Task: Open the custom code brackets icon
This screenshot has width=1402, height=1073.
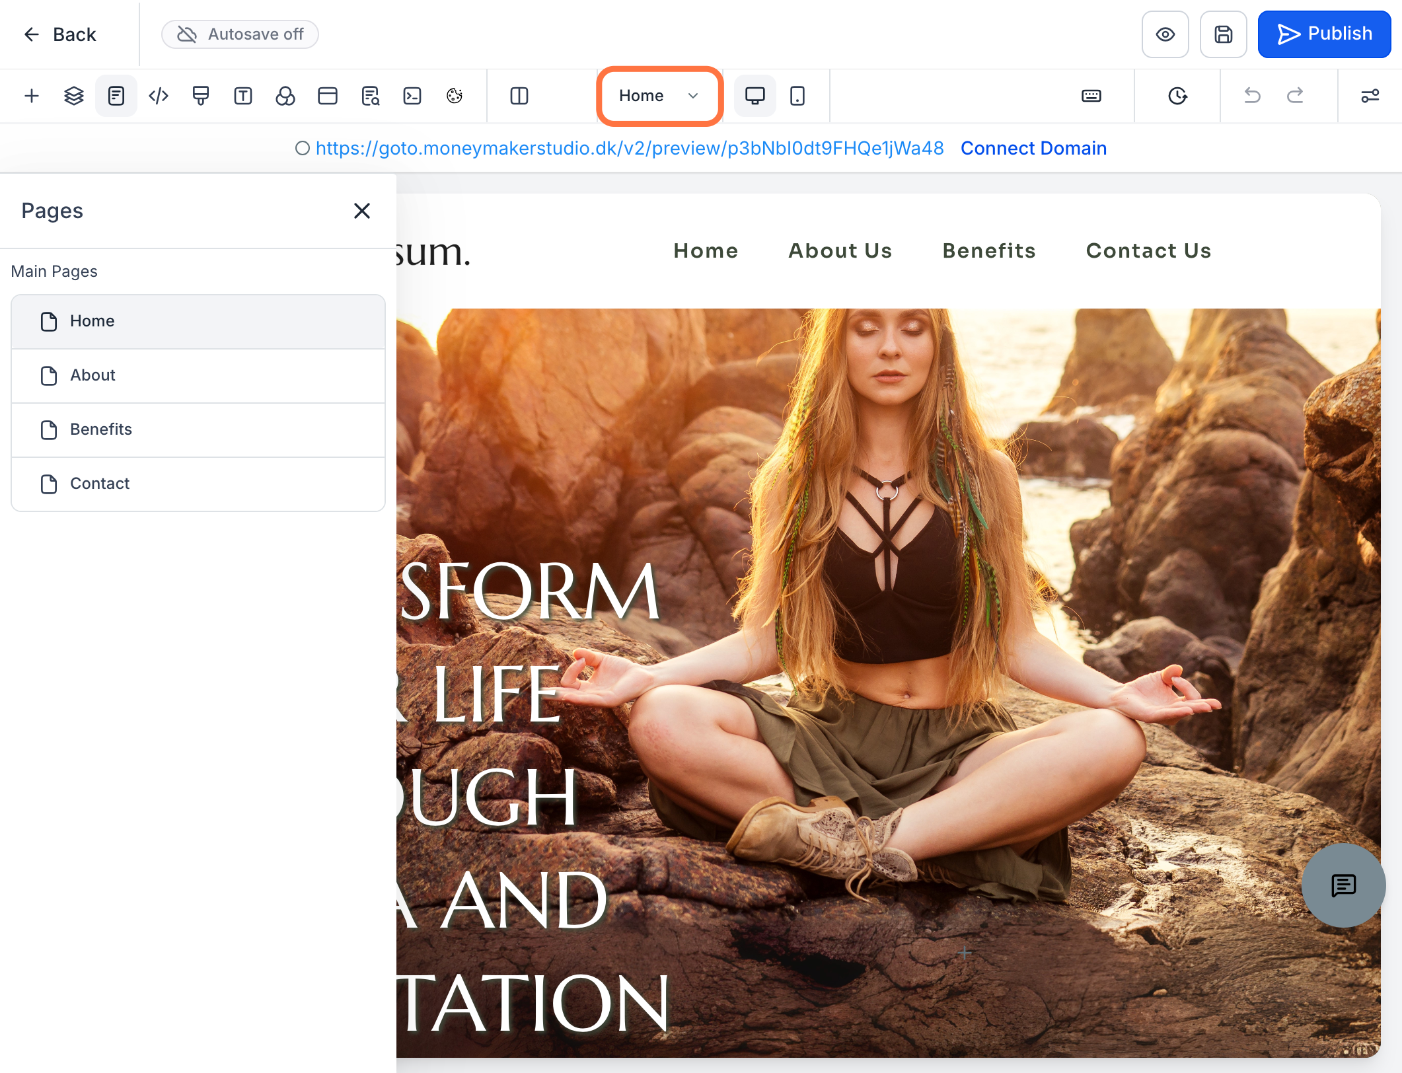Action: (x=159, y=96)
